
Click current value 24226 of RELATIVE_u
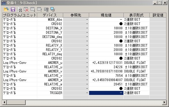tap(106, 67)
